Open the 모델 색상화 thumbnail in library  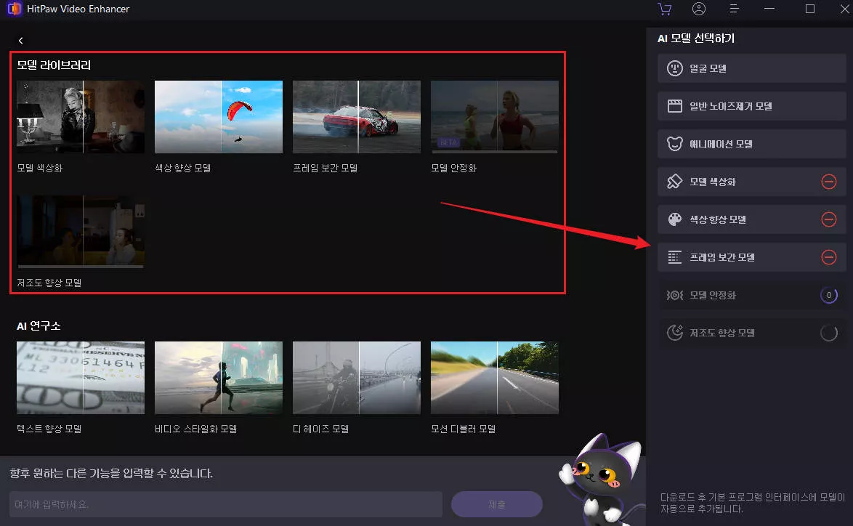(81, 117)
